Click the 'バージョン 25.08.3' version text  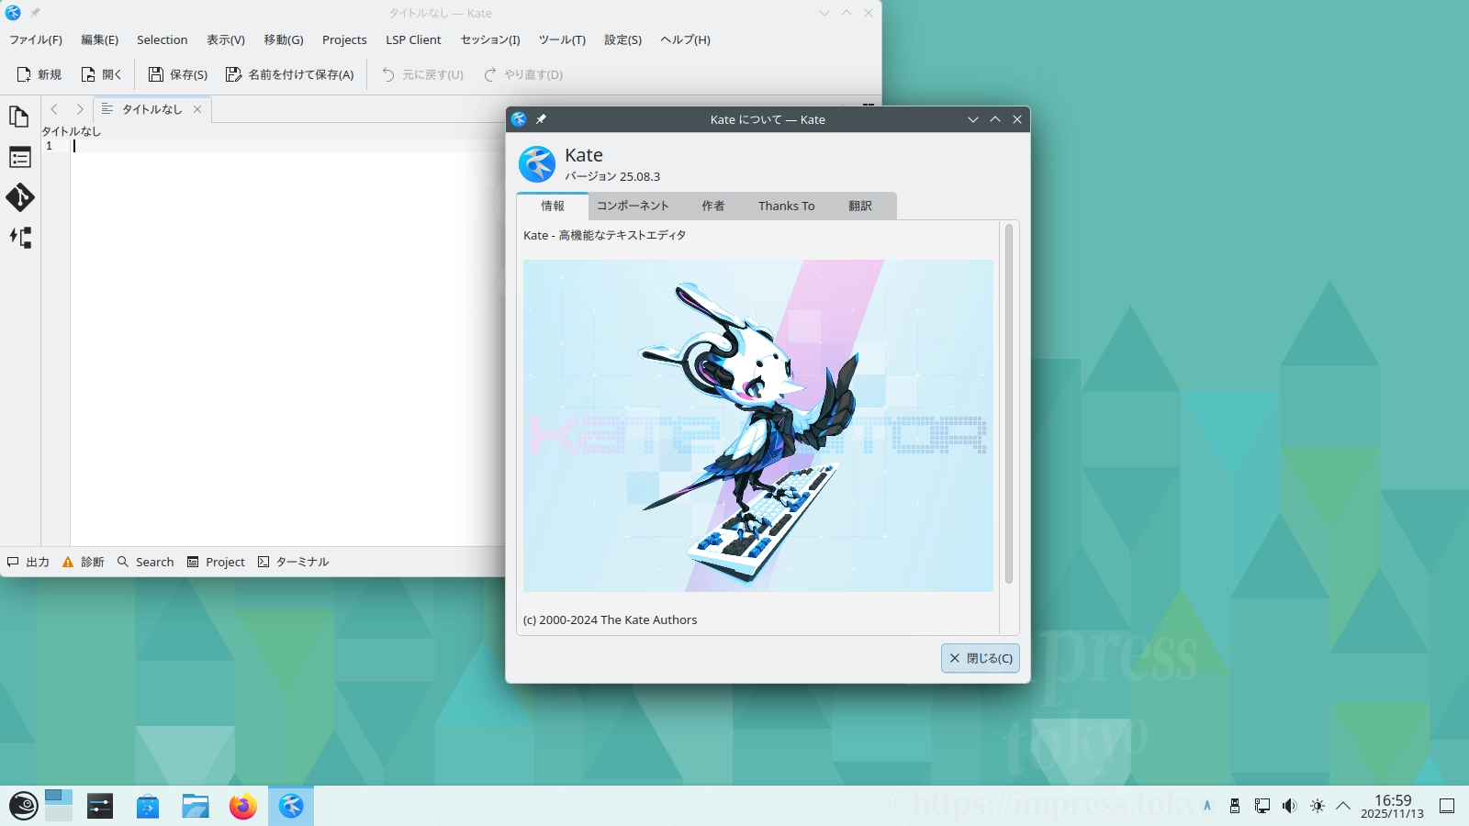612,176
